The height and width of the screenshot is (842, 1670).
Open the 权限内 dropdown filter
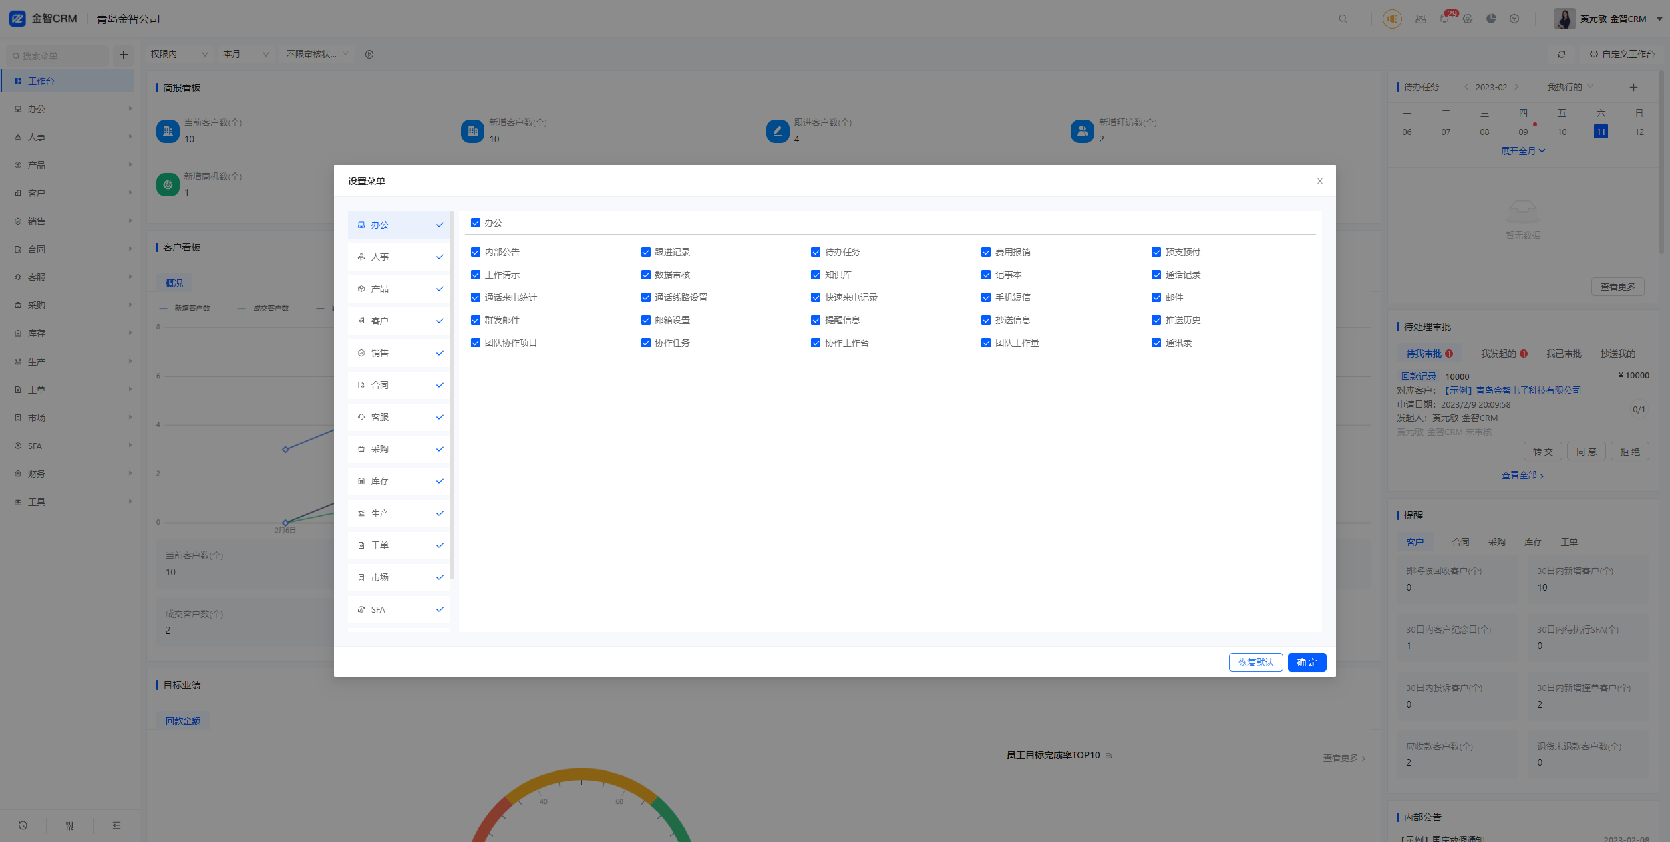pyautogui.click(x=179, y=54)
